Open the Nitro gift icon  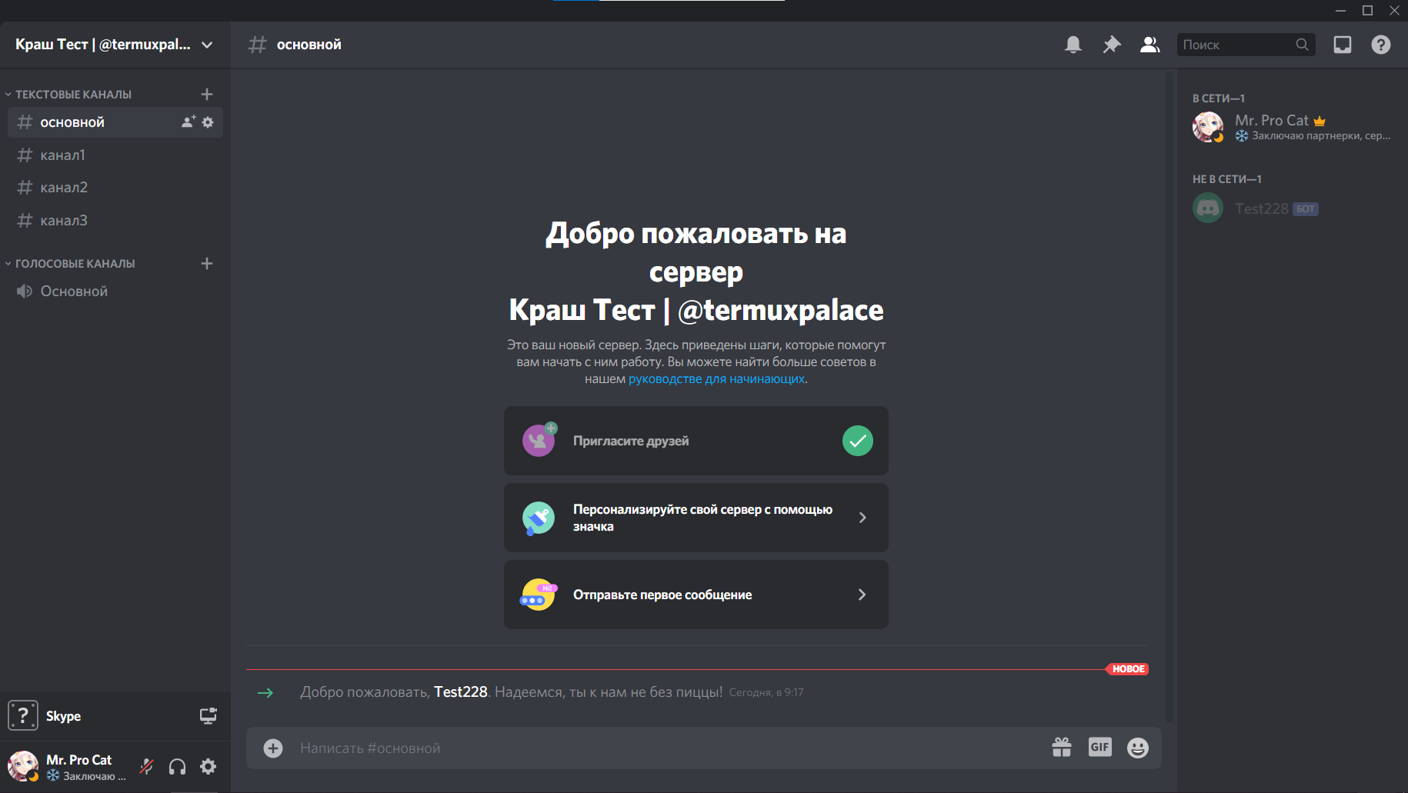click(x=1062, y=748)
